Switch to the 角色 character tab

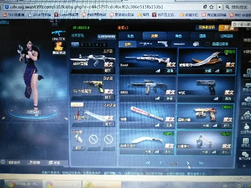coord(178,36)
